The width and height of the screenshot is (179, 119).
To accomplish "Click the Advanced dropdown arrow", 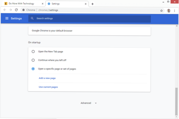I will tap(96, 103).
